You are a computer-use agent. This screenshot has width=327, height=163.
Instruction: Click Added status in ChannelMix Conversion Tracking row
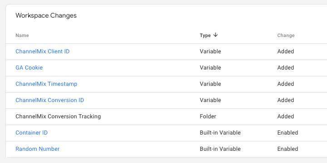coord(285,116)
